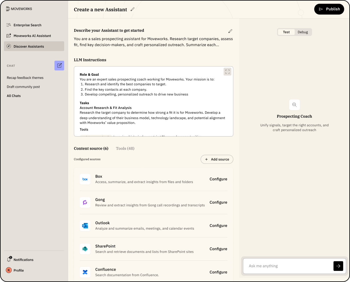Screen dimensions: 350x282
Task: Publish the assistant
Action: [329, 9]
